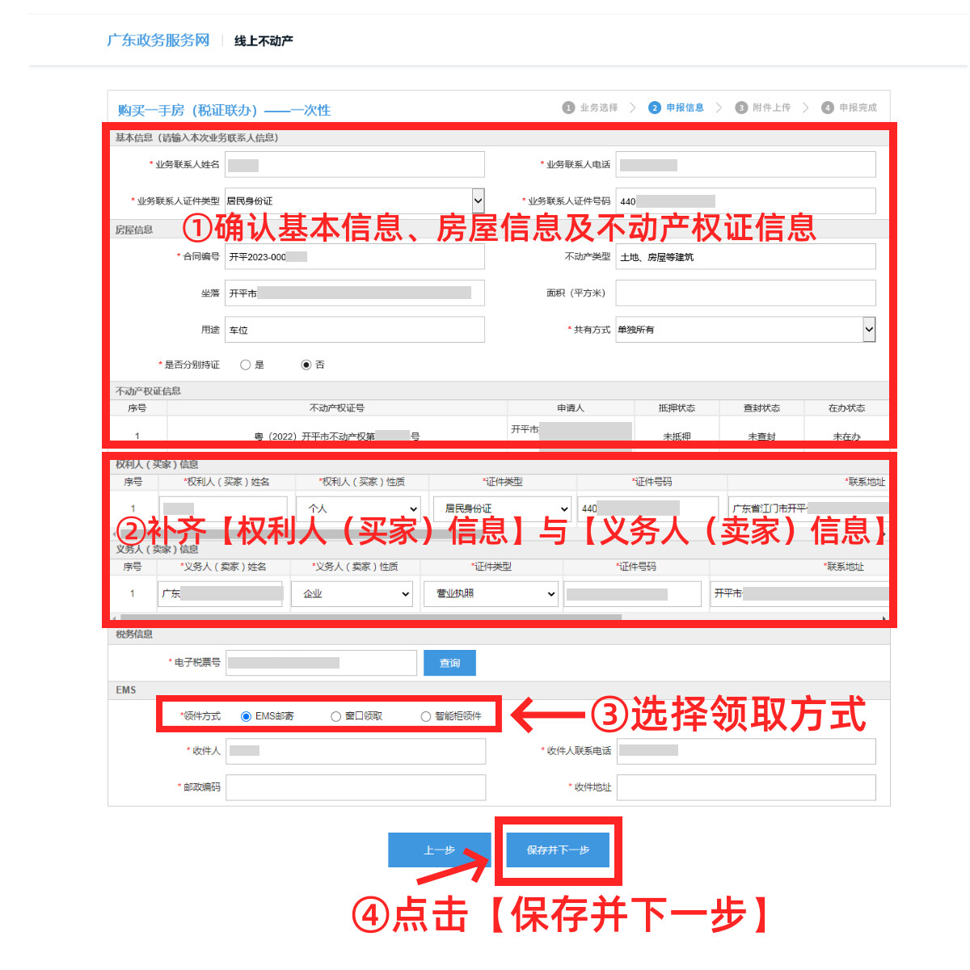Open 权利人(买家)性质 dropdown showing 个人
The width and height of the screenshot is (970, 970).
coord(361,508)
